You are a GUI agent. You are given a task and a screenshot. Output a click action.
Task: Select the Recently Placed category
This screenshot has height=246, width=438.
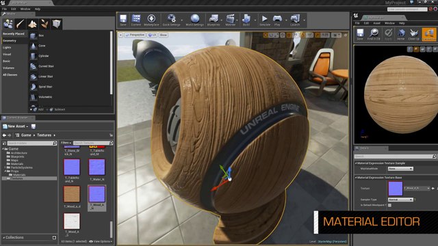14,33
